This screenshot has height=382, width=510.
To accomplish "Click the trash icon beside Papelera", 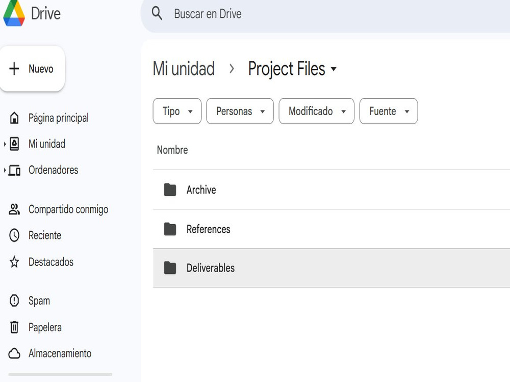I will (14, 327).
